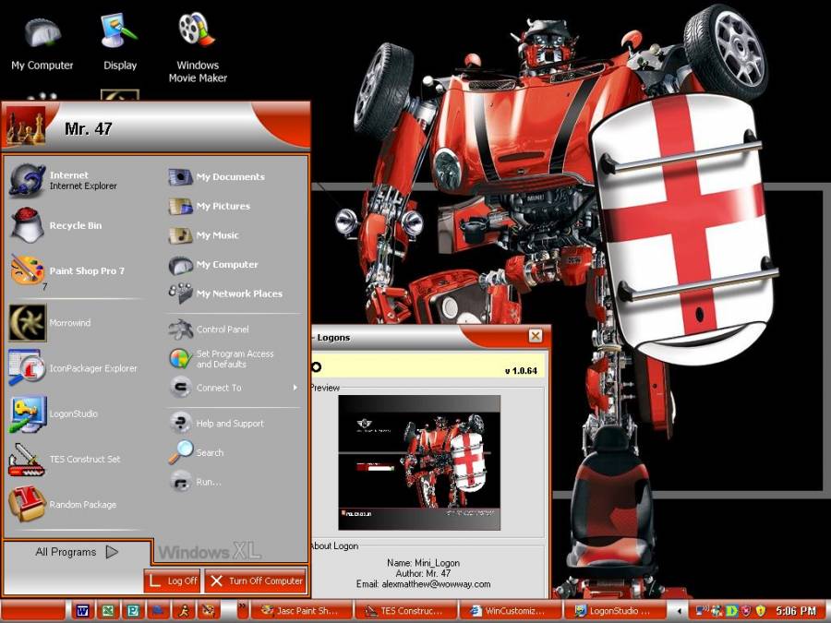Click the alexmatthew@wowway.com email in Logons window
831x623 pixels.
(x=436, y=584)
